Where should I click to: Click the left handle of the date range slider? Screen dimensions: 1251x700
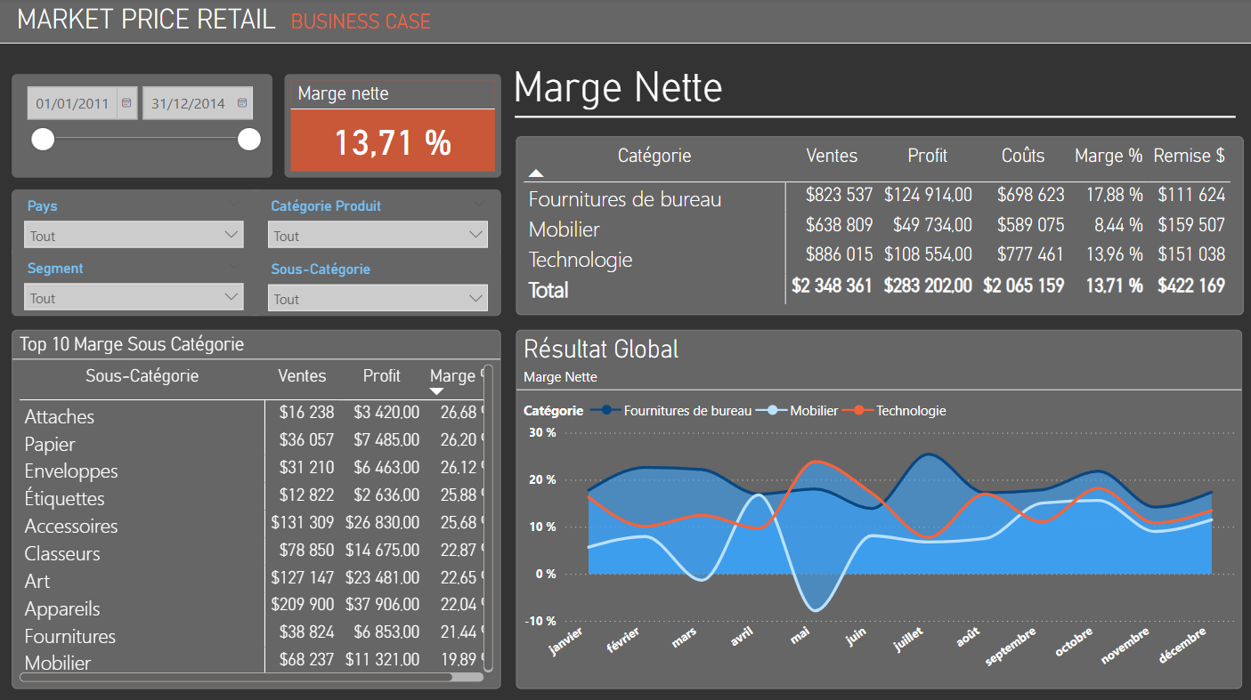[42, 140]
